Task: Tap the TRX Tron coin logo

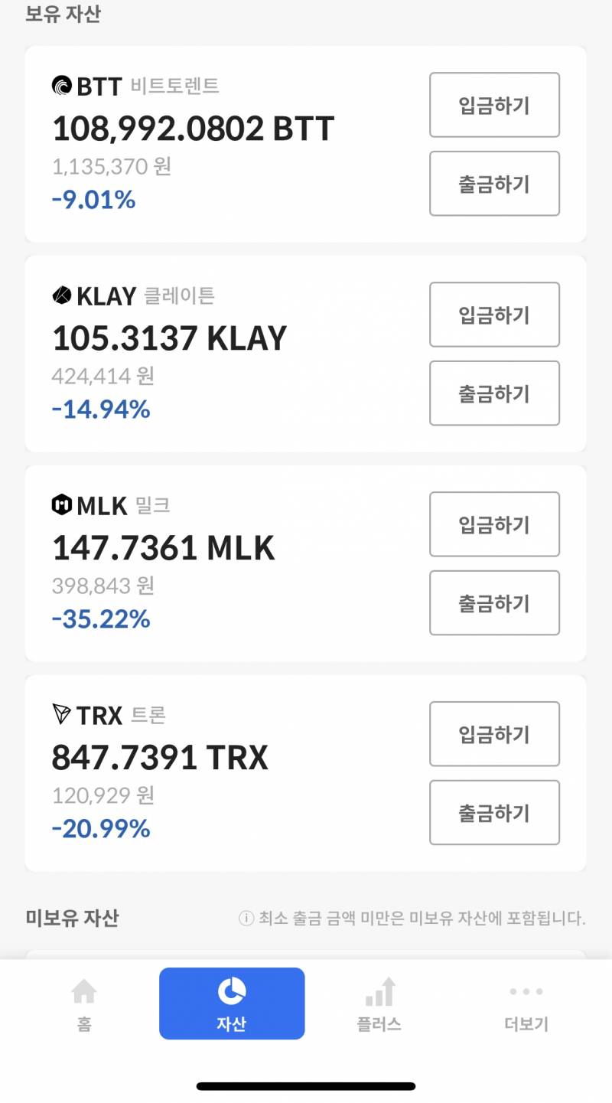Action: click(x=62, y=715)
